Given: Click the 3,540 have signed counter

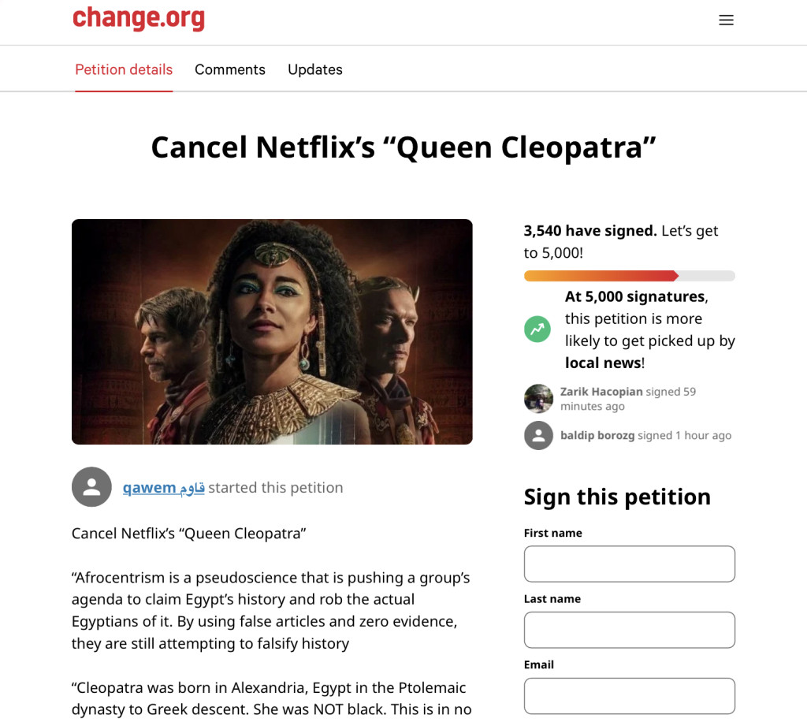Looking at the screenshot, I should tap(589, 231).
